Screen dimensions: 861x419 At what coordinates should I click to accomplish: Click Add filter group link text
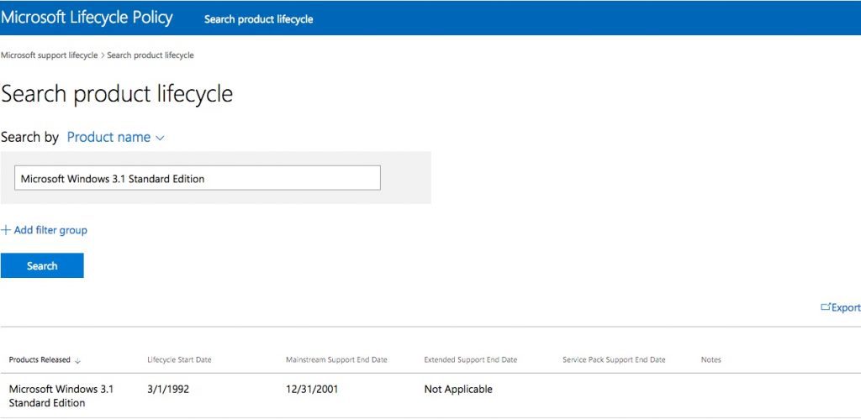50,230
